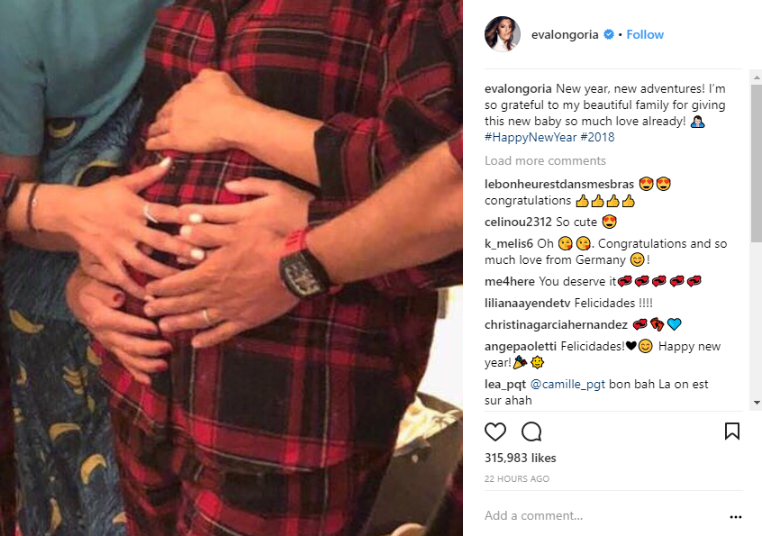762x536 pixels.
Task: Open the 22 hours ago timestamp
Action: point(517,479)
